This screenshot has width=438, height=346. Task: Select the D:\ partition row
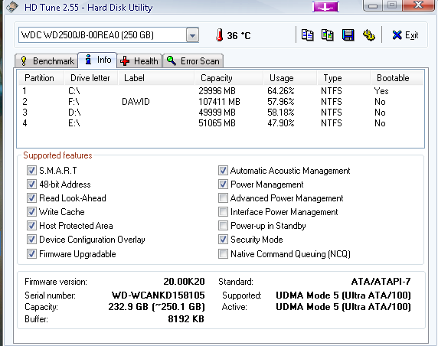click(221, 113)
